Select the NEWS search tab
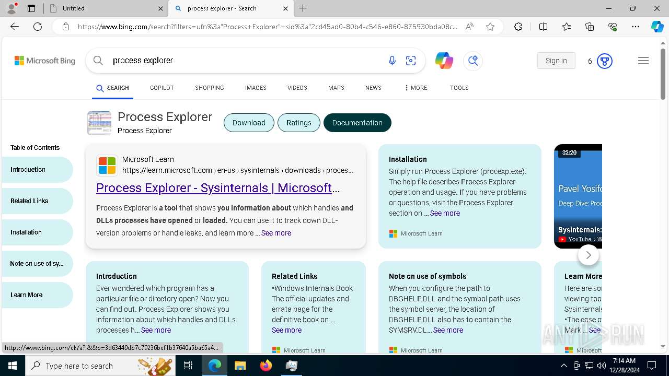 [373, 88]
